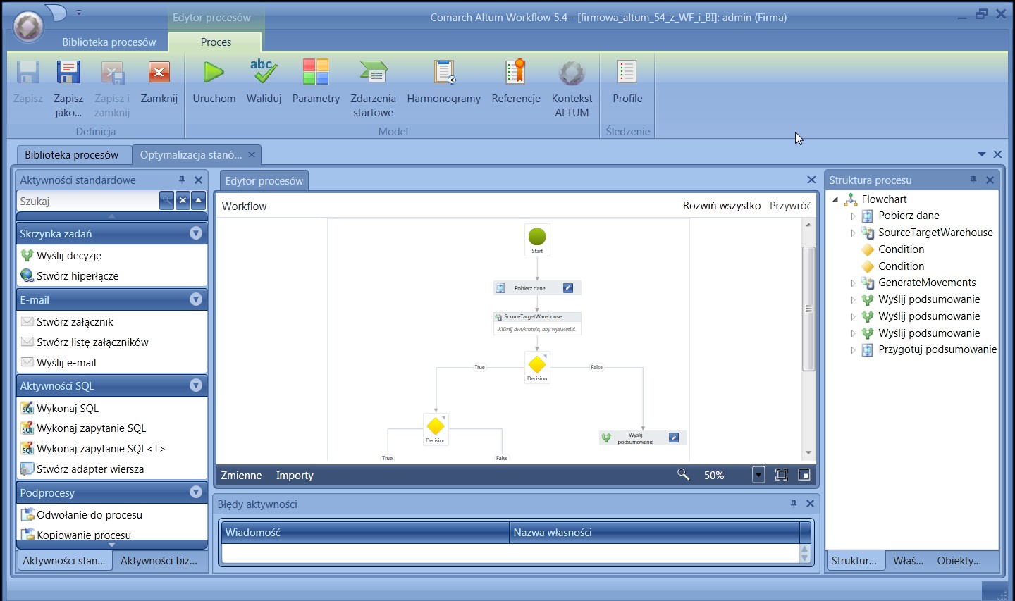Pin the Aktywności standardowe panel
The image size is (1015, 601).
coord(182,180)
